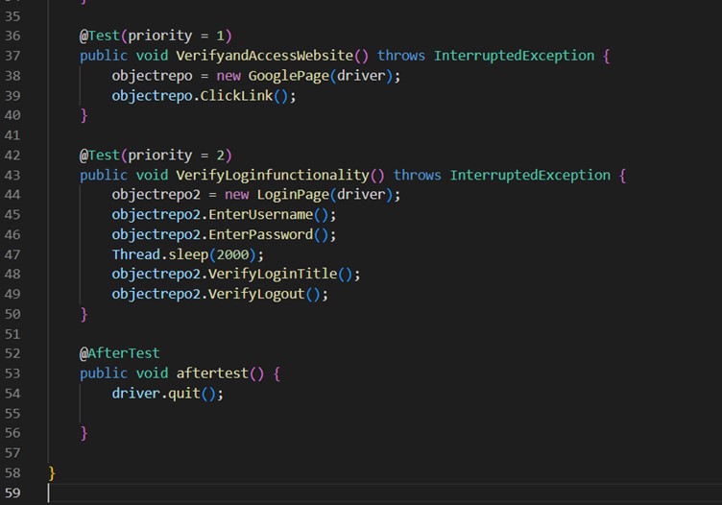Click the throws keyword on line 37

(x=401, y=56)
